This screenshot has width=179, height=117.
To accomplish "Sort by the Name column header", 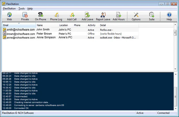I will 47,25.
